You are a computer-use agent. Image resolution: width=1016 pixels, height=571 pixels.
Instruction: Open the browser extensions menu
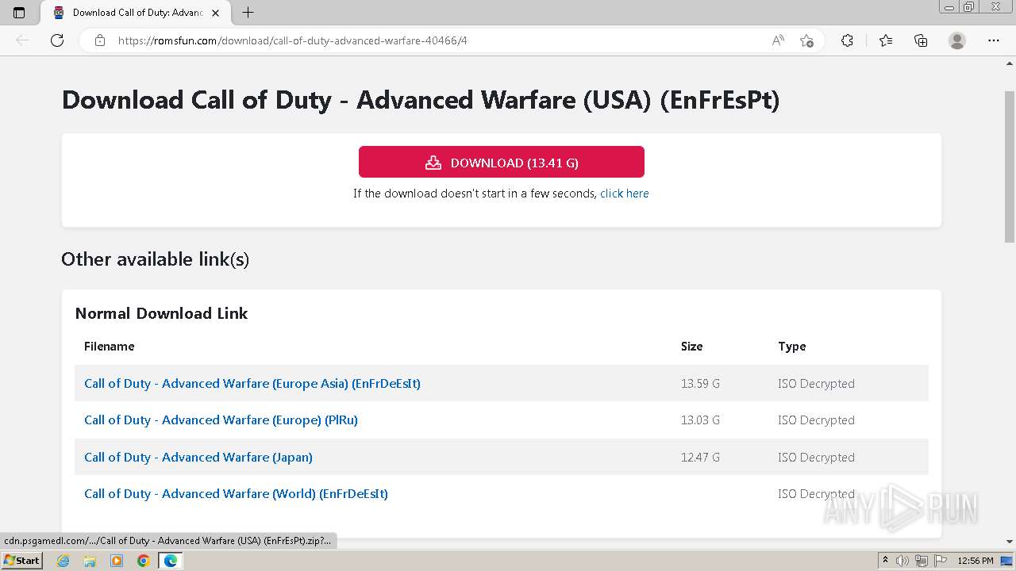click(847, 40)
